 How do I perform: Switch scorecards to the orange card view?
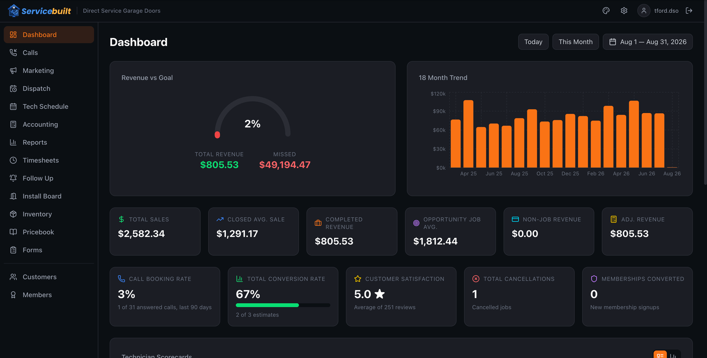[660, 355]
